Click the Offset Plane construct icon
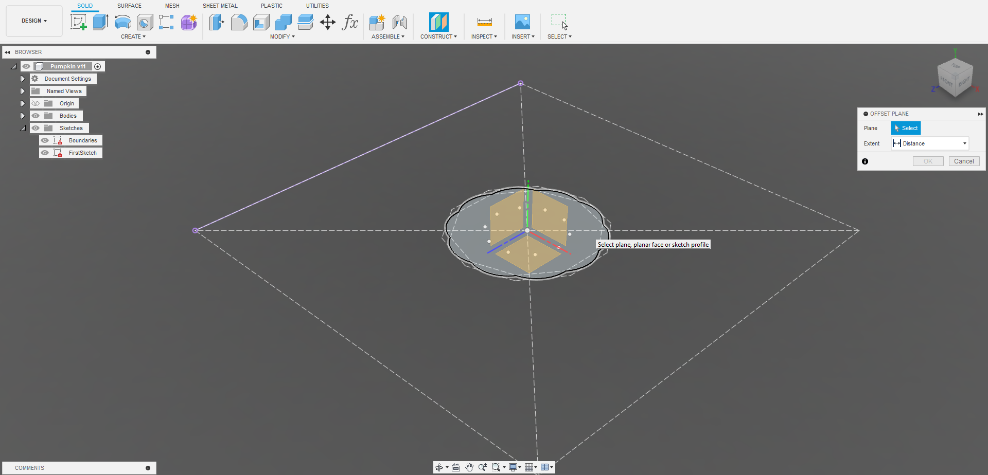Screen dimensions: 988x475 coord(439,22)
